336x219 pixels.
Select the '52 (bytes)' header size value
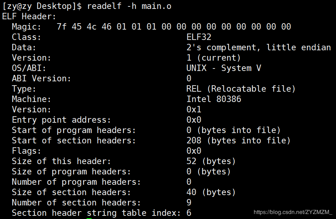point(211,161)
